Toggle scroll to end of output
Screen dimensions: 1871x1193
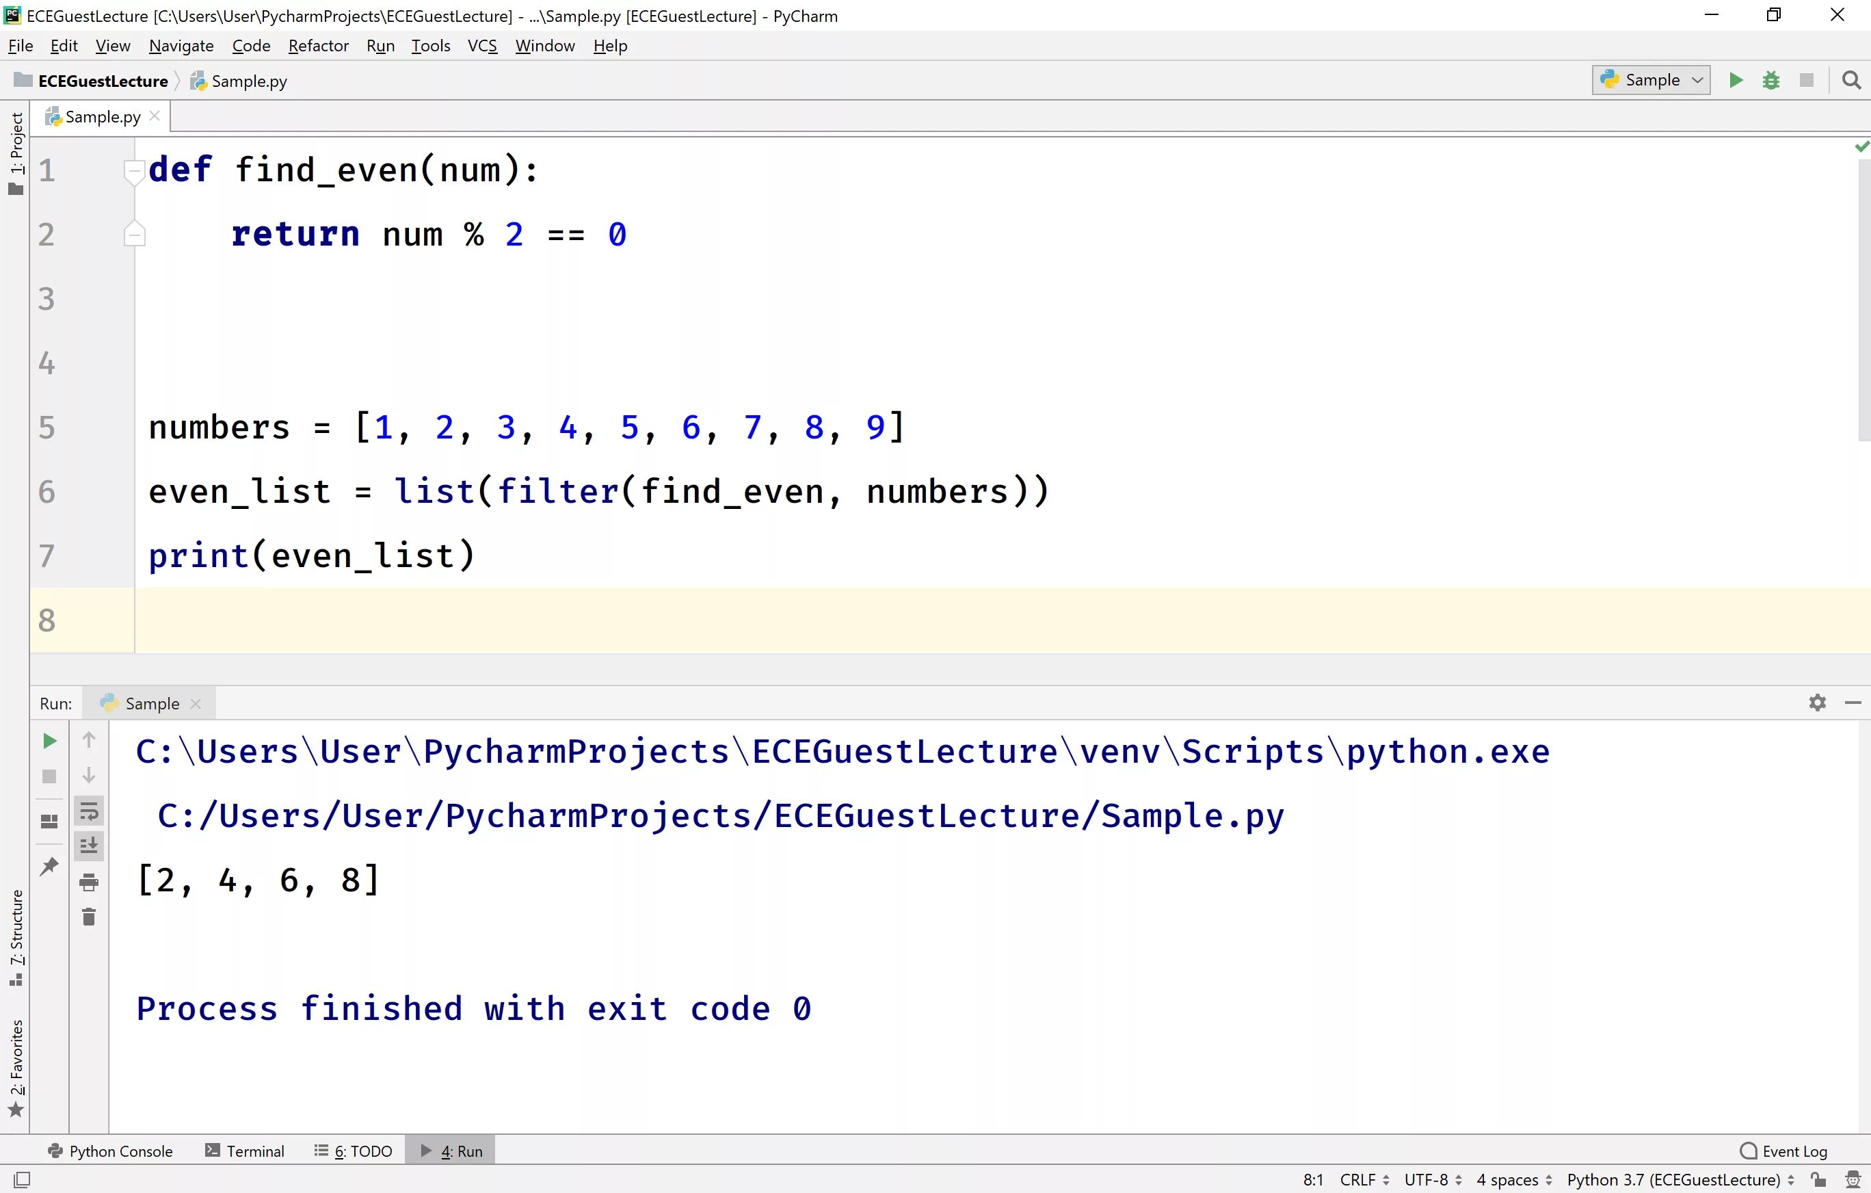pos(89,845)
